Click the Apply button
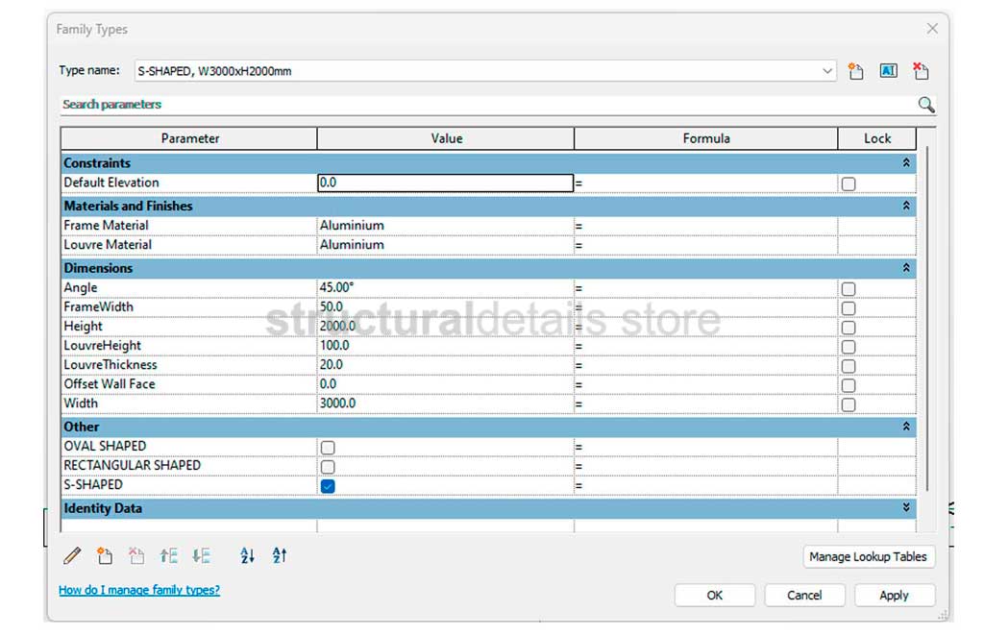 [x=895, y=596]
